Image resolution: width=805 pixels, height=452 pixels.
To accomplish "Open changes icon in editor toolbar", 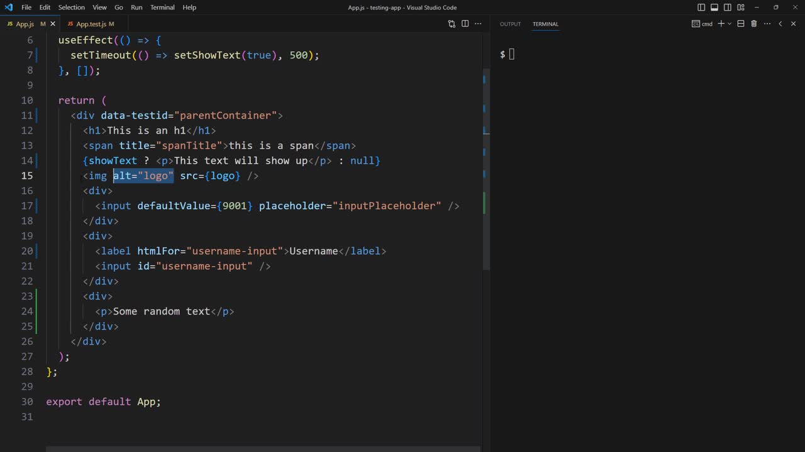I will pyautogui.click(x=452, y=24).
